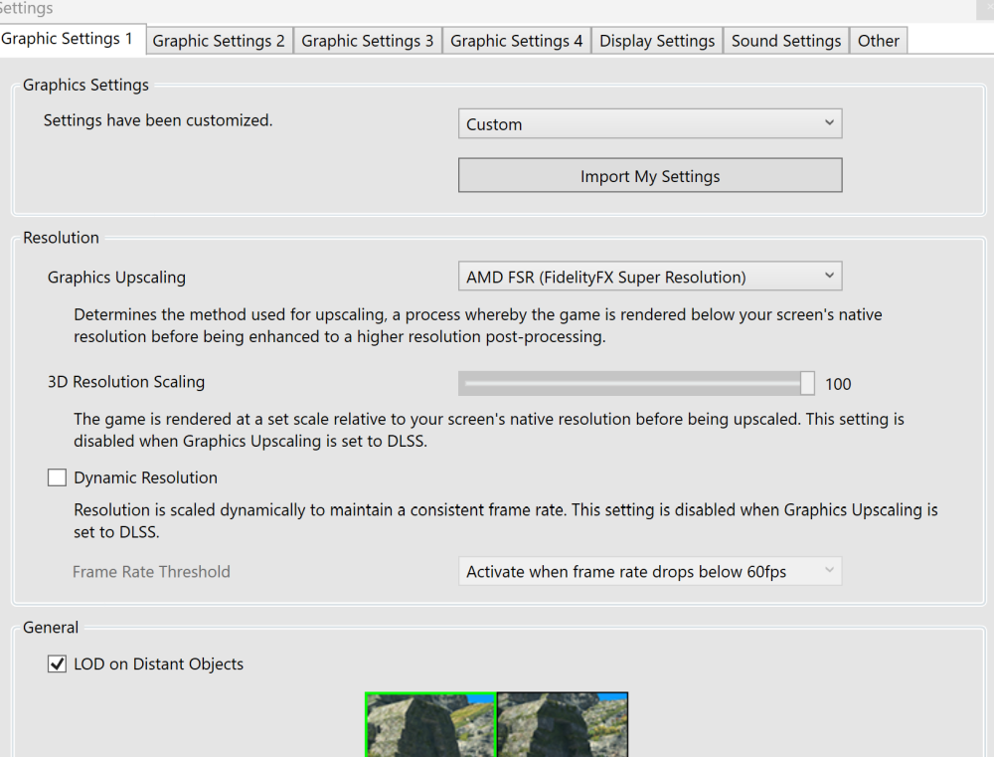Click the Settings window title bar

(497, 9)
